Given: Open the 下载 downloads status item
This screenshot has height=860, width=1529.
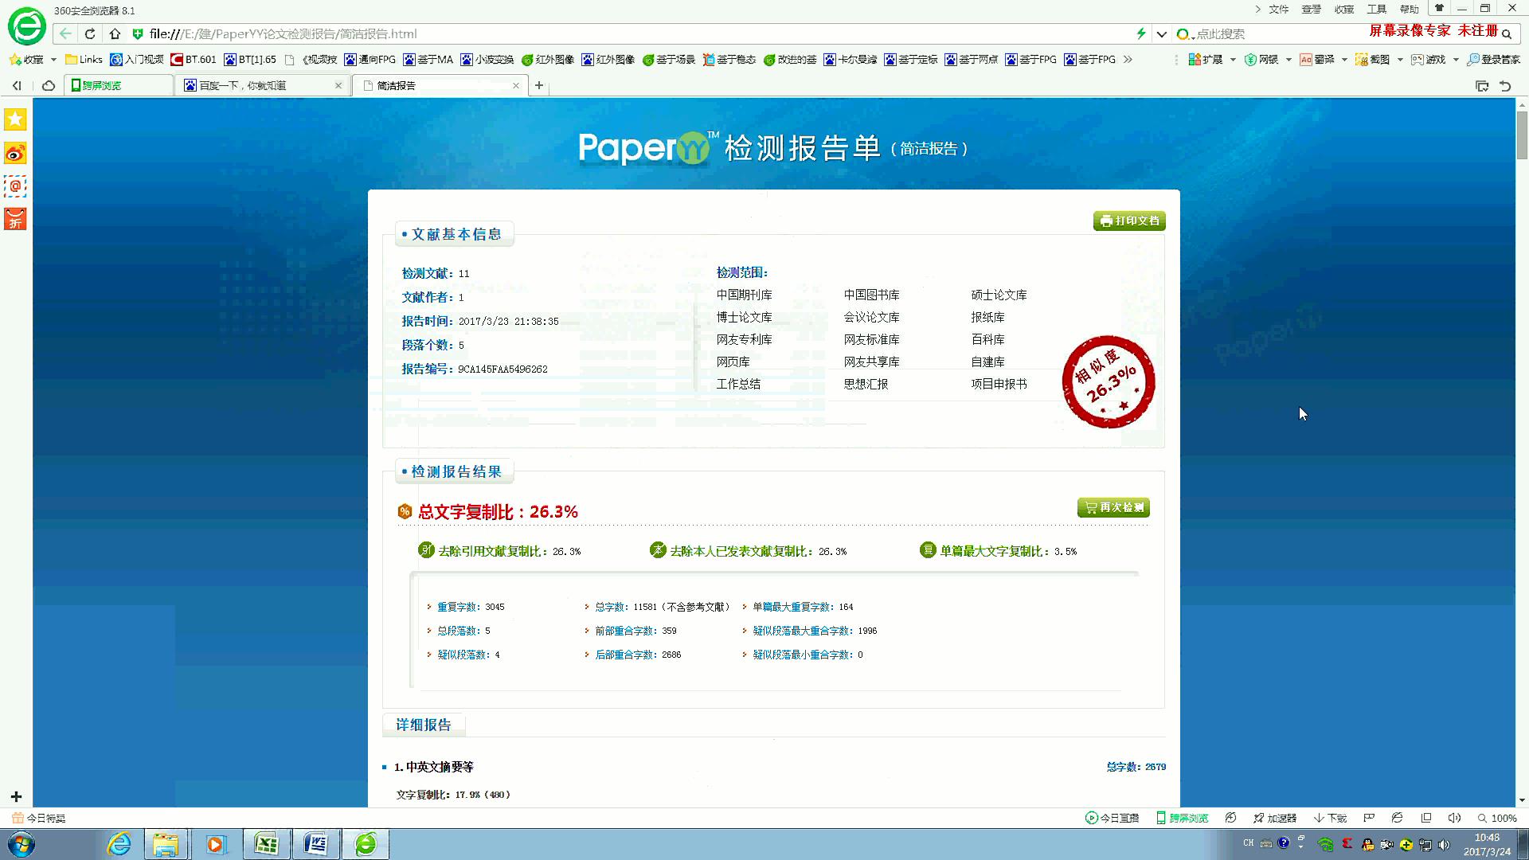Looking at the screenshot, I should (x=1331, y=818).
